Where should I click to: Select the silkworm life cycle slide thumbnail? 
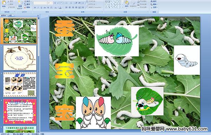click(x=20, y=58)
